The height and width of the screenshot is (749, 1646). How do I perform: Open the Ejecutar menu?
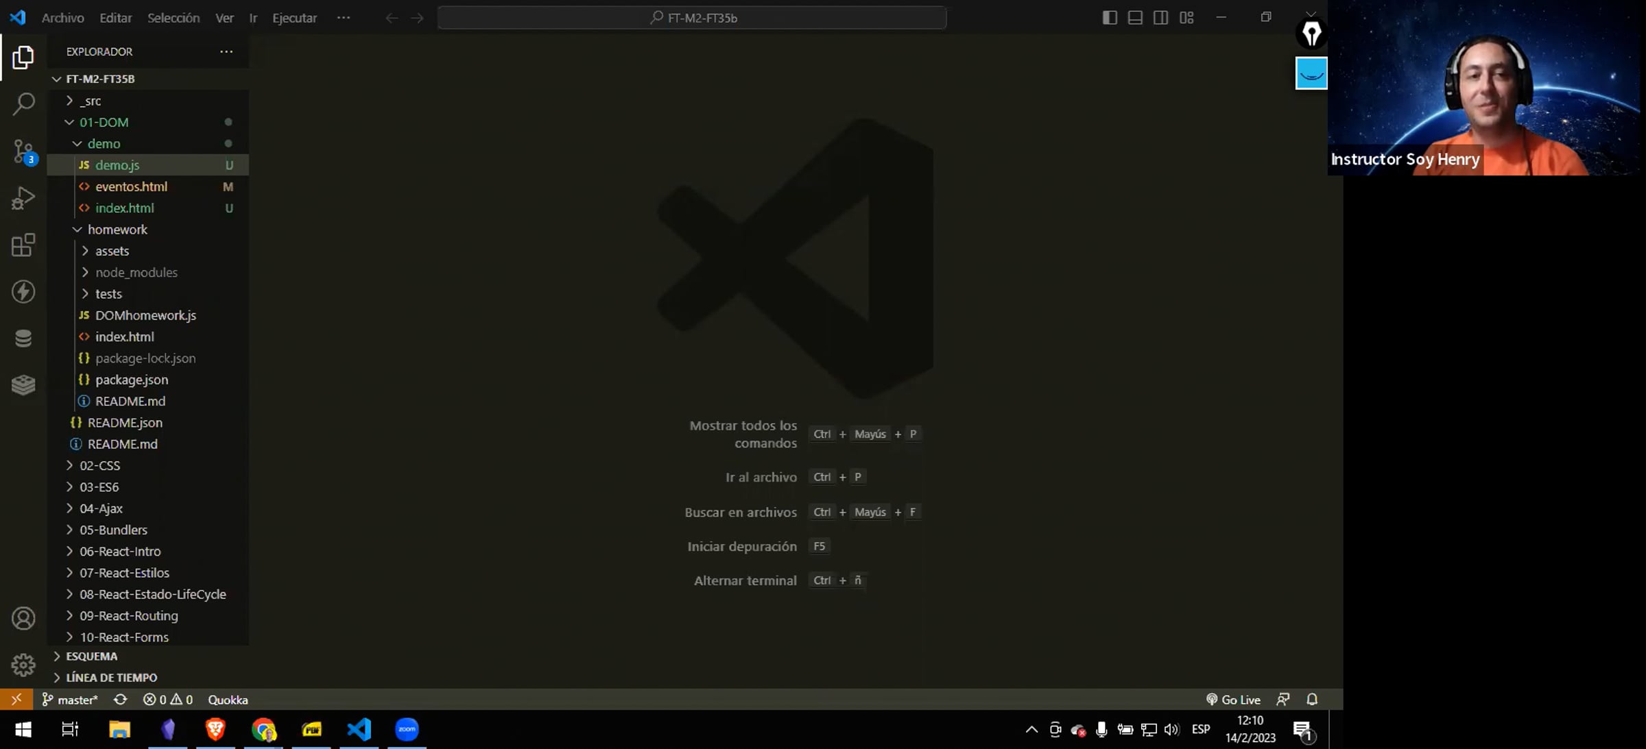(x=294, y=18)
